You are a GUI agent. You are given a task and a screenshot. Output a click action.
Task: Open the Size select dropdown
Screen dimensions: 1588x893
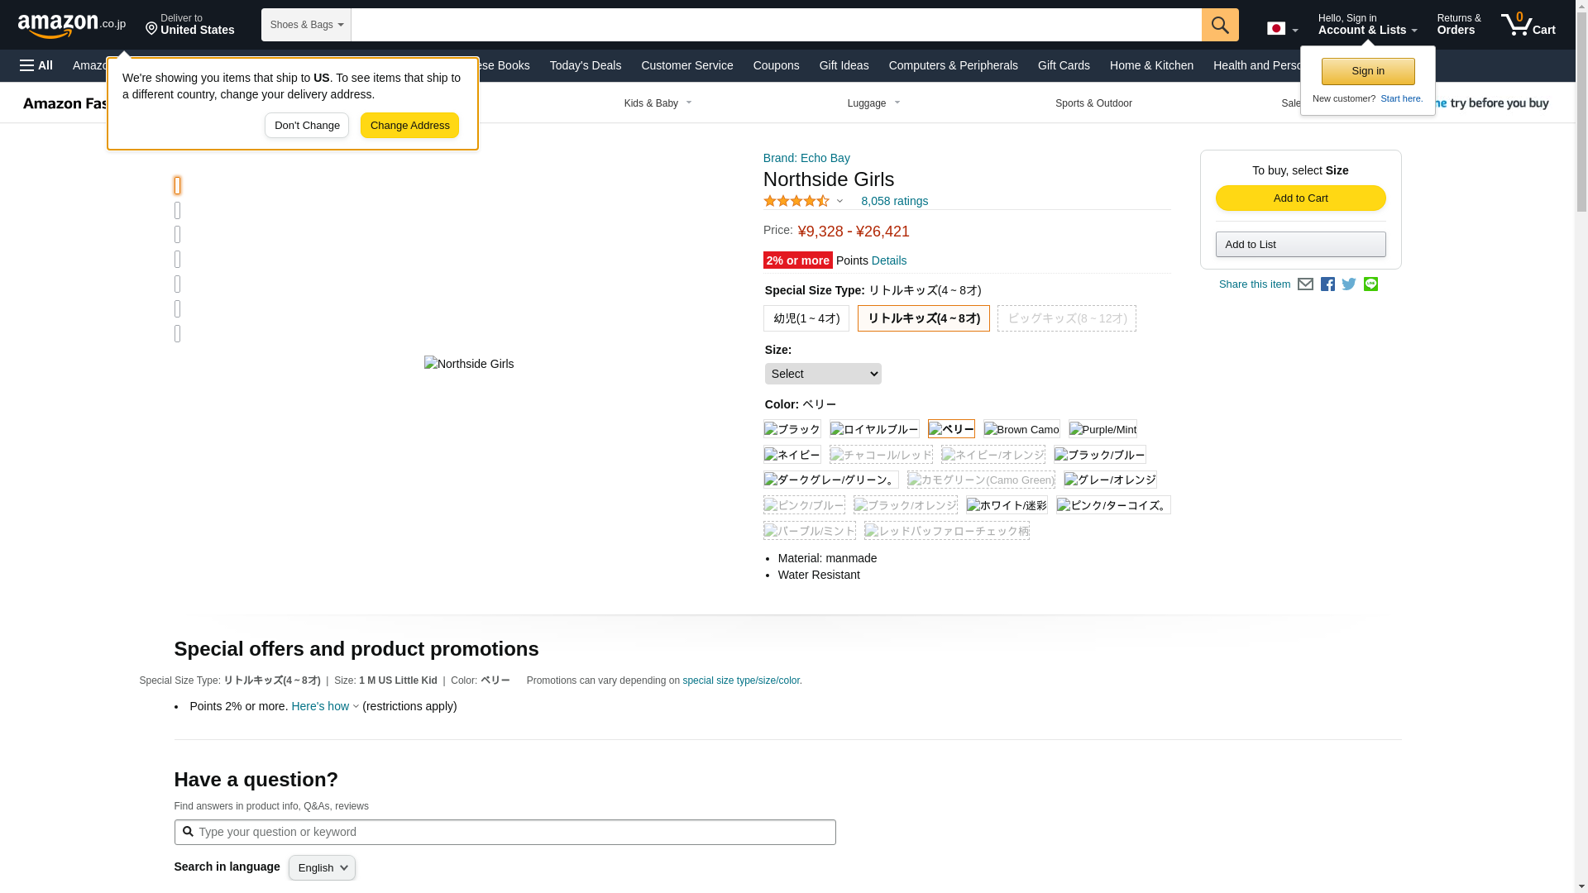[822, 374]
